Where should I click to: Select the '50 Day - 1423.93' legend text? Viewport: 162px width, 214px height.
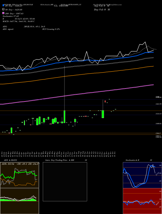point(14,10)
